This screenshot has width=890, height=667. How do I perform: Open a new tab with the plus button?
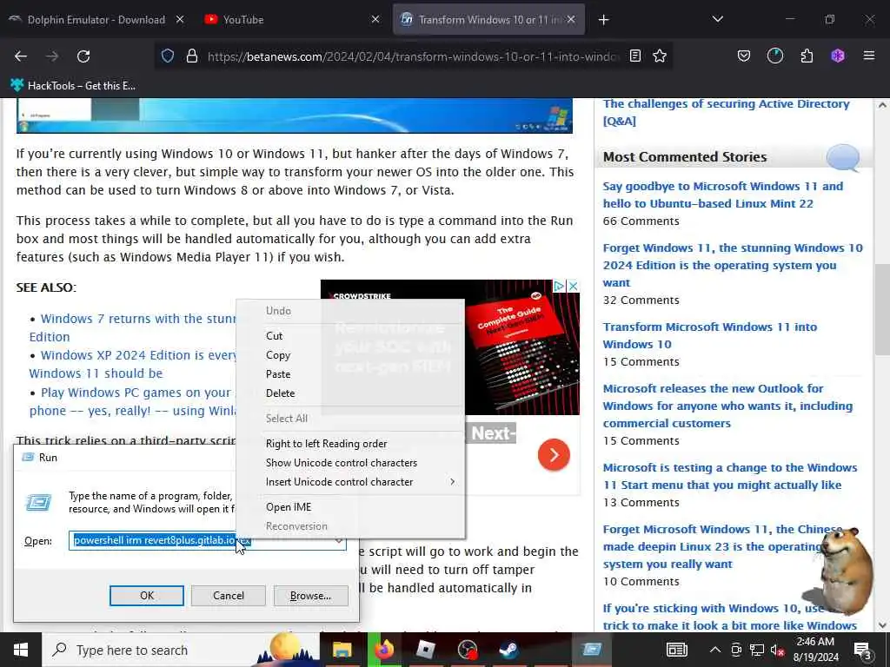[x=603, y=20]
